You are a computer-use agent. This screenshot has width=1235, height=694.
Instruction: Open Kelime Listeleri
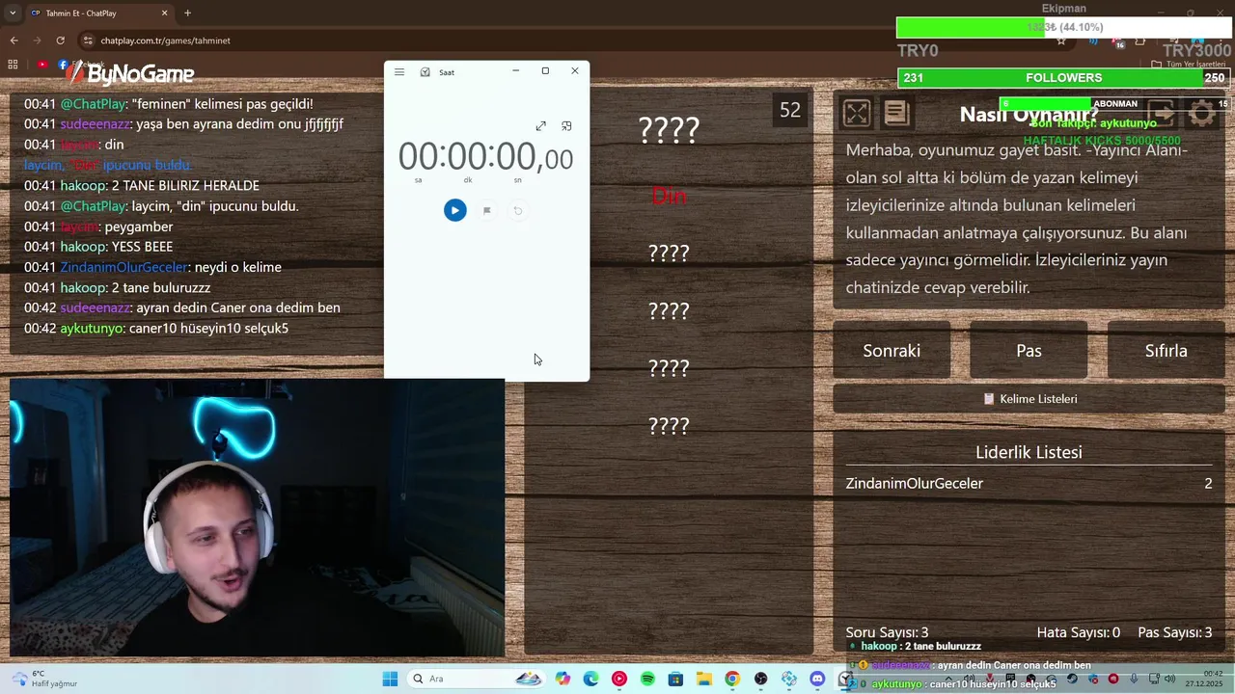tap(1029, 399)
